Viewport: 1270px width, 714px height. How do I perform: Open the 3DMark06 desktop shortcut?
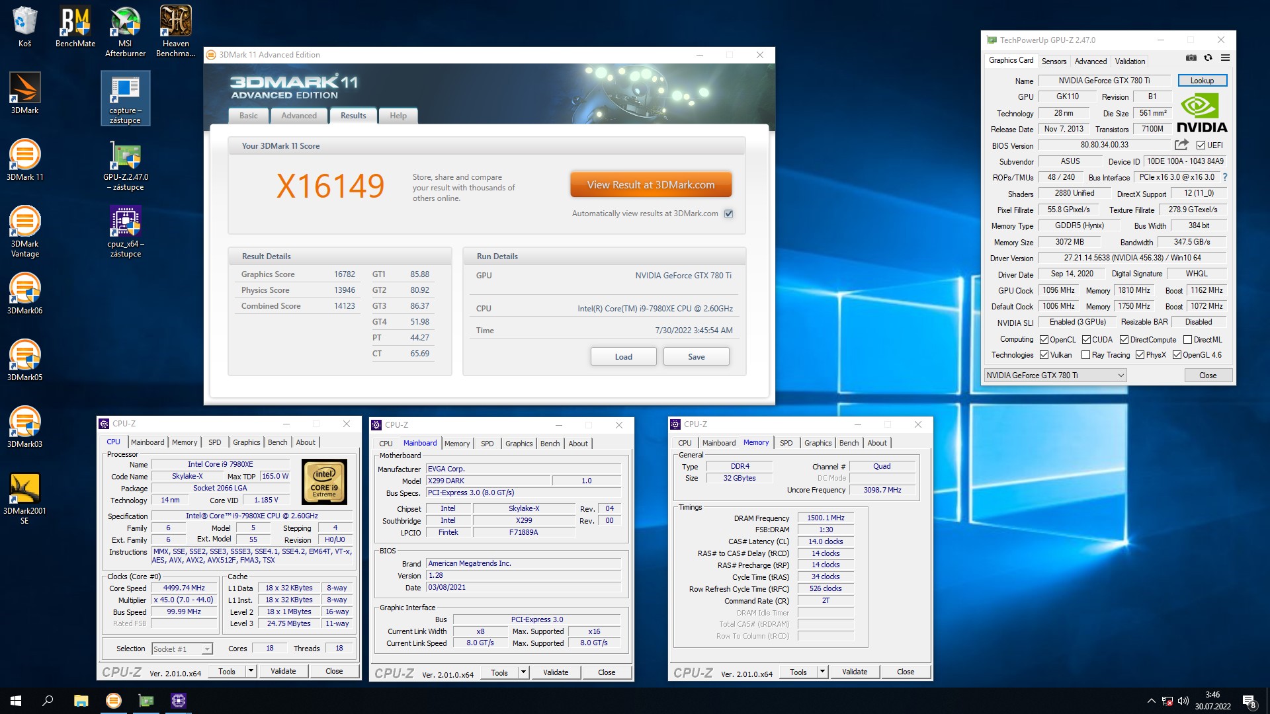(x=24, y=294)
